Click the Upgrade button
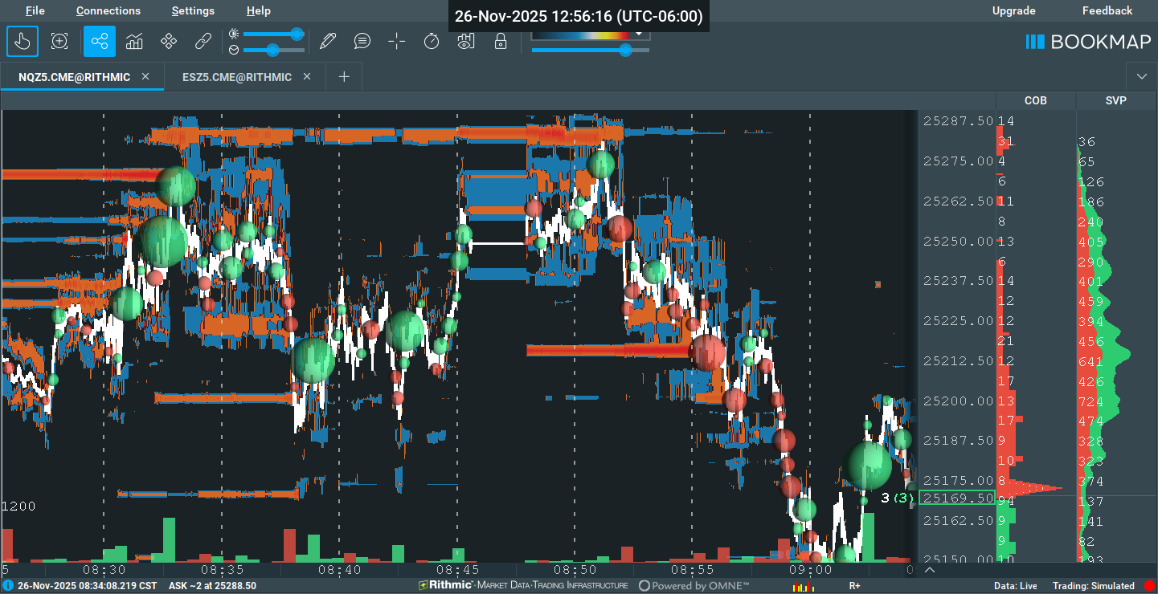1158x594 pixels. (x=1013, y=10)
